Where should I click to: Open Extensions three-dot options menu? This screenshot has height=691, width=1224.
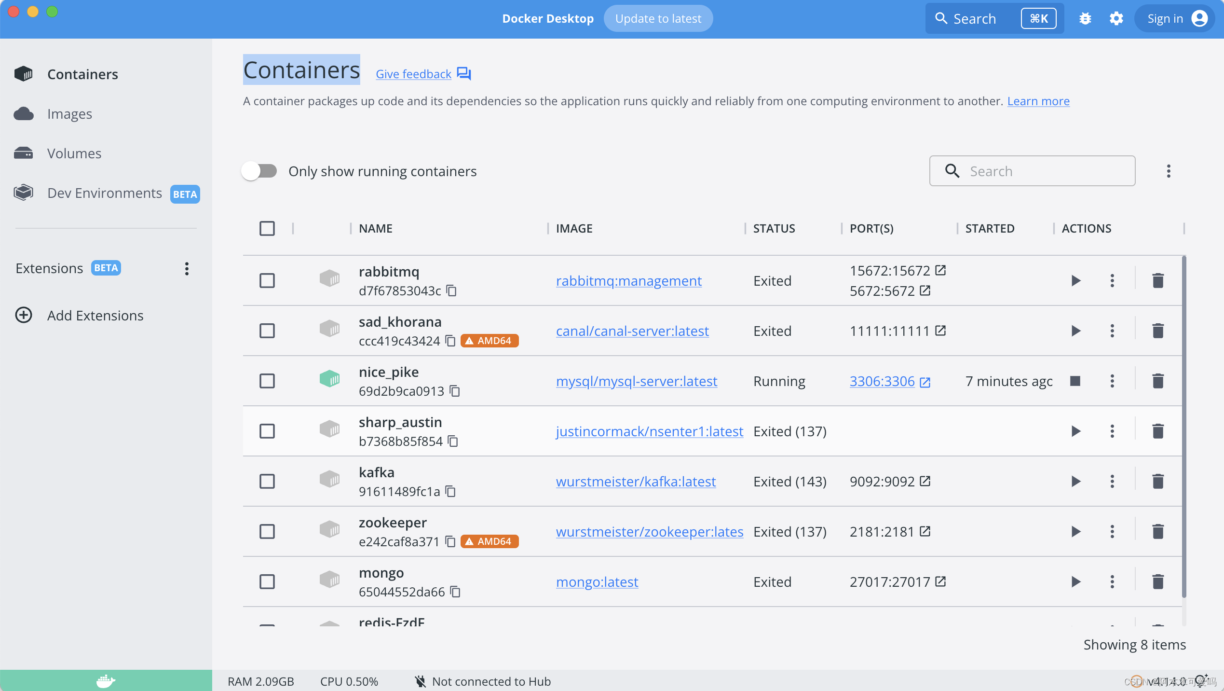pos(187,268)
